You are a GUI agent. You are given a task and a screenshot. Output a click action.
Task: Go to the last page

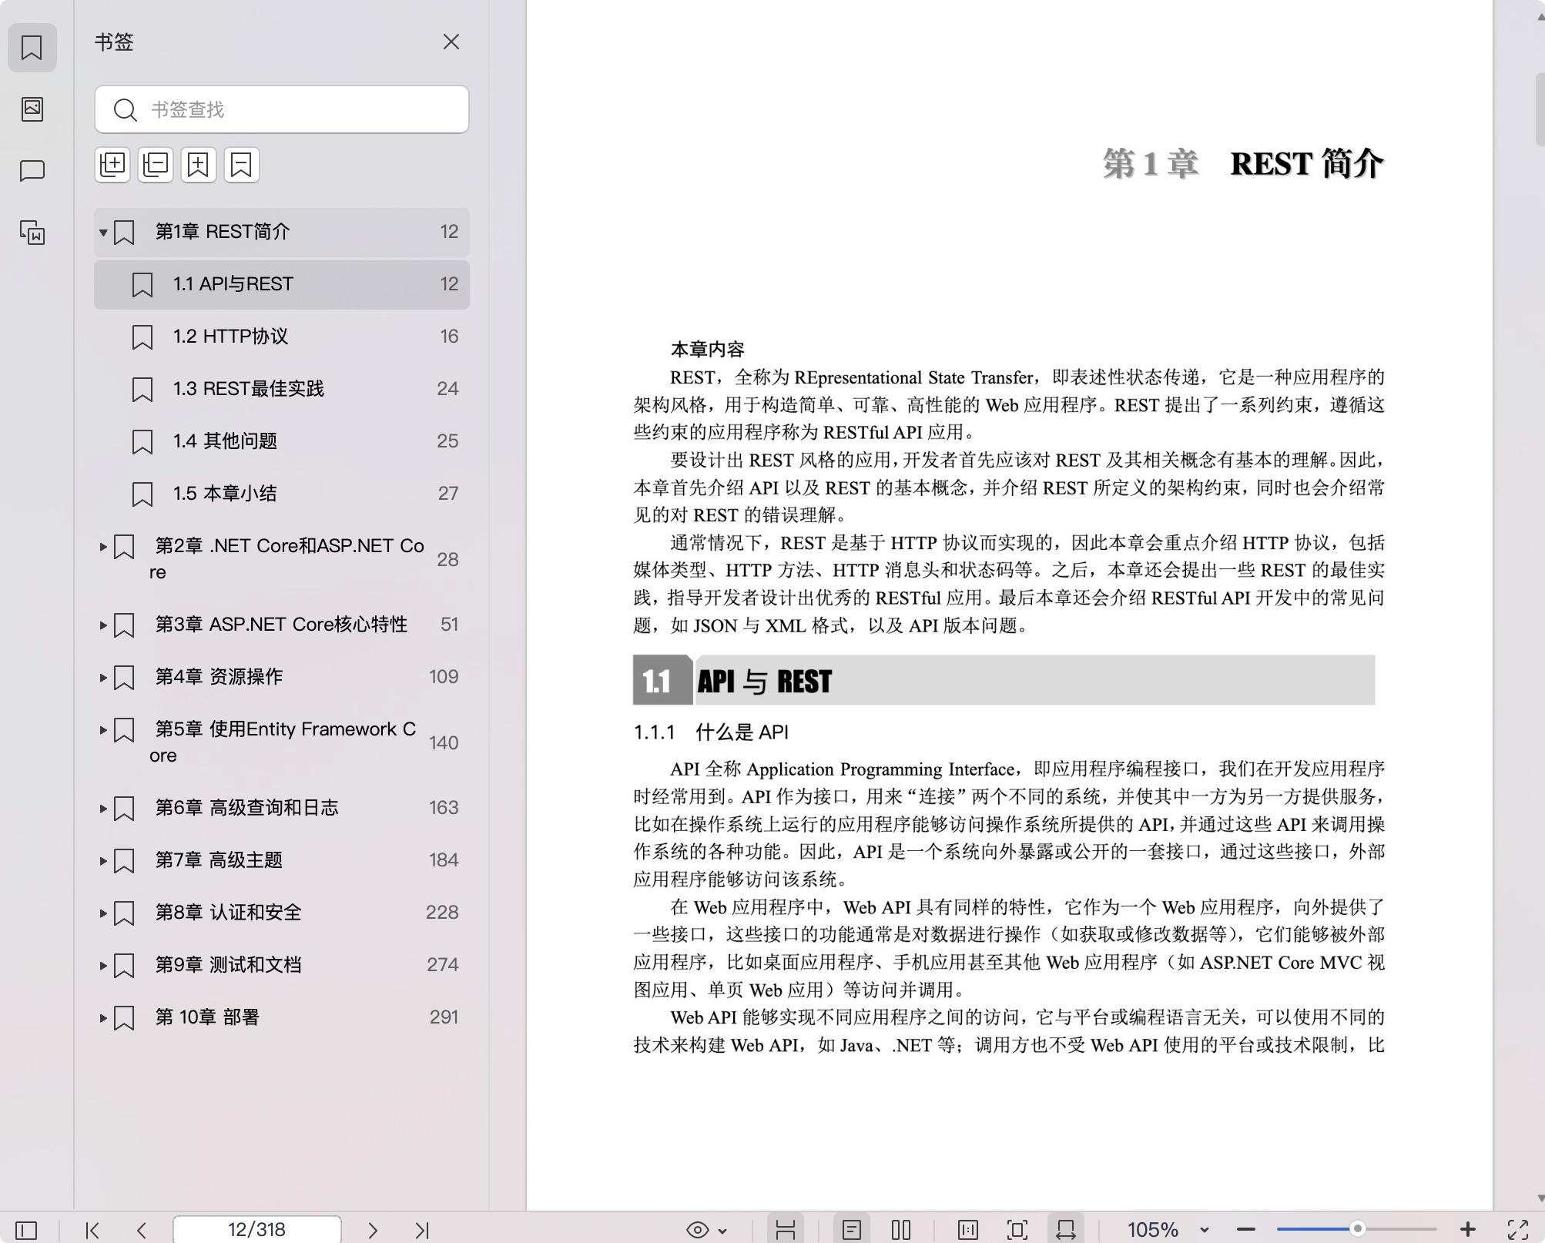(x=422, y=1230)
